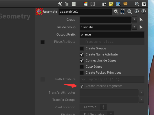Open the Inside Group dropdown arrow
Viewport: 154px width, 115px height.
tap(134, 27)
